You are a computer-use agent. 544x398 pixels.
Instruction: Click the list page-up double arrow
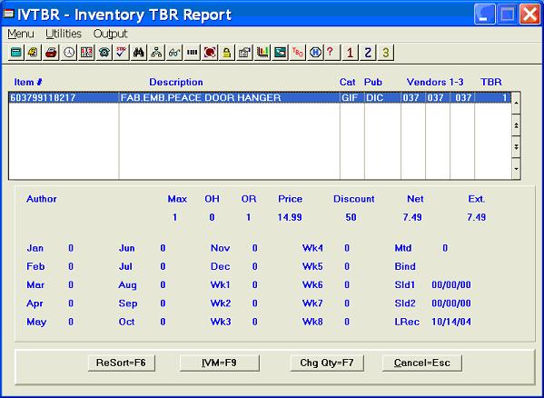pyautogui.click(x=516, y=125)
